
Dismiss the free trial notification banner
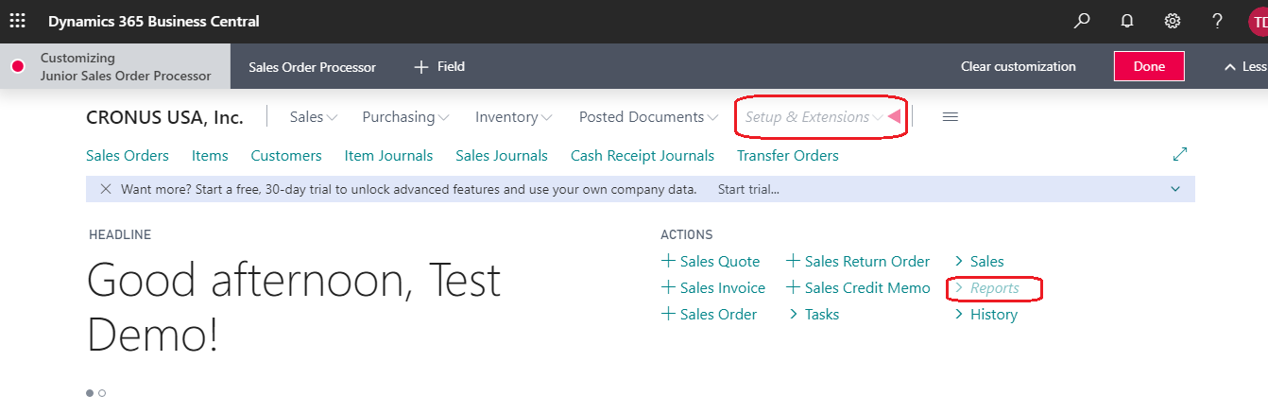click(106, 189)
